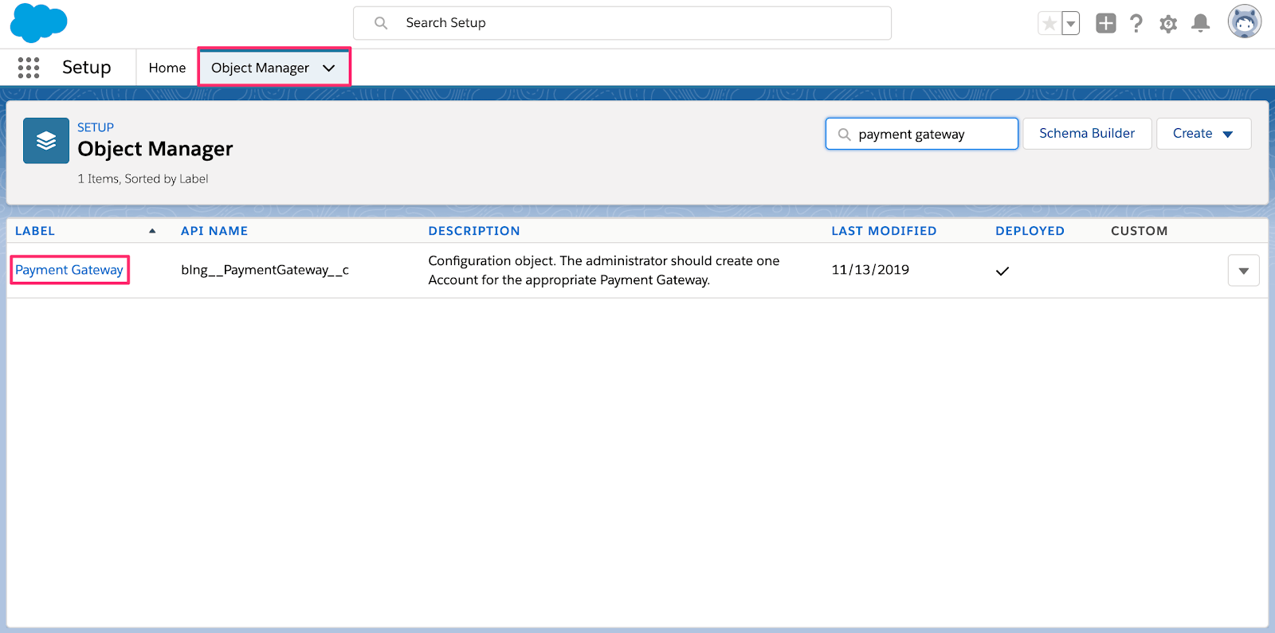
Task: Click the Object Manager page title
Action: [155, 149]
